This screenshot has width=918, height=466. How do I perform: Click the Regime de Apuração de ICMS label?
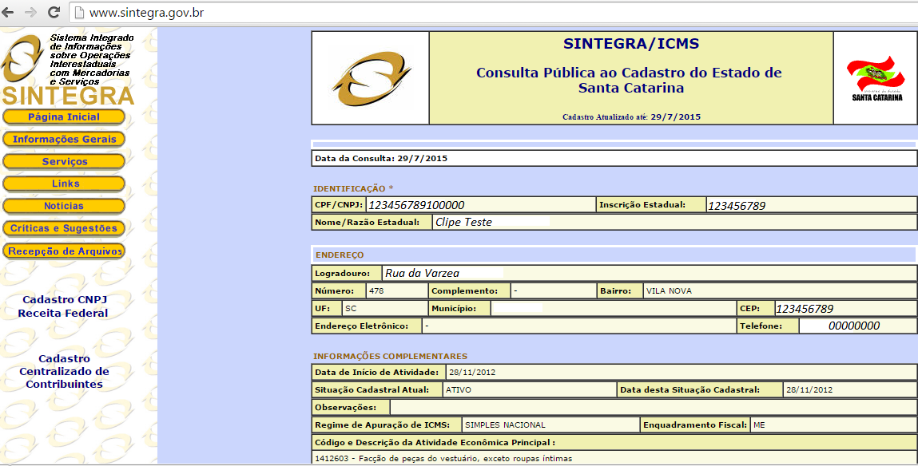pyautogui.click(x=383, y=425)
